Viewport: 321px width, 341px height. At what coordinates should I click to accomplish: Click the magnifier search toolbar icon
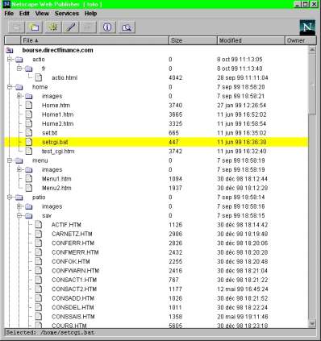(x=127, y=27)
